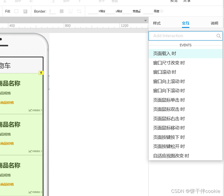Open the border line style picker
This screenshot has width=224, height=196.
pos(70,11)
